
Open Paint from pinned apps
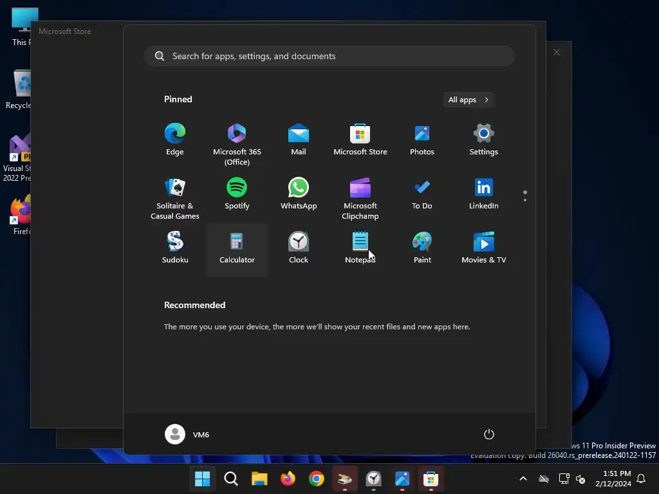422,248
